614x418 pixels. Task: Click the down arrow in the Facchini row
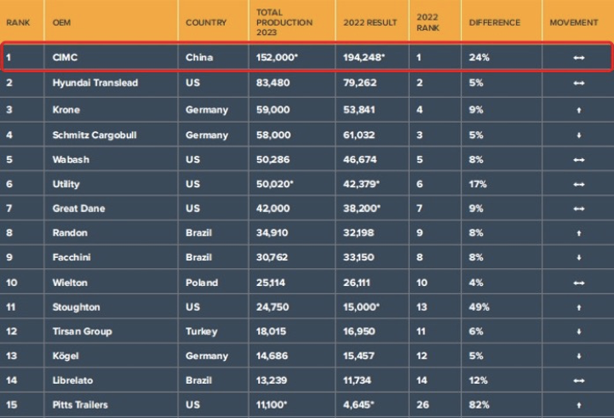tap(578, 258)
